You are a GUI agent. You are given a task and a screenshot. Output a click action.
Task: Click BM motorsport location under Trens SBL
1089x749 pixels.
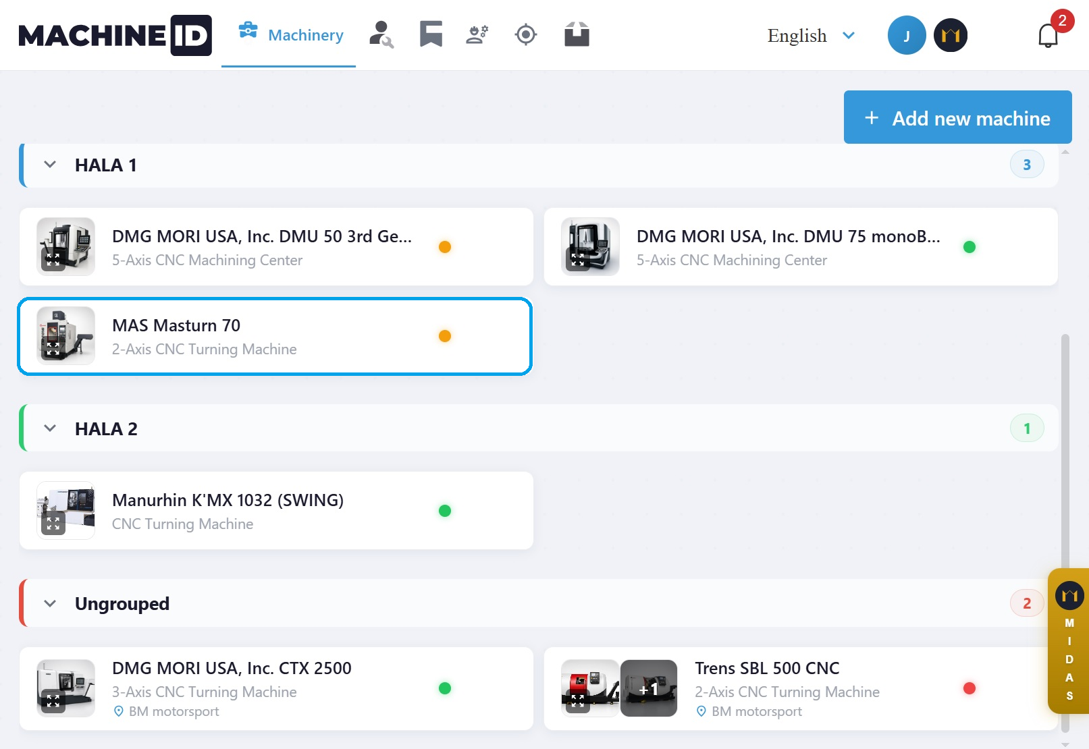(x=749, y=711)
